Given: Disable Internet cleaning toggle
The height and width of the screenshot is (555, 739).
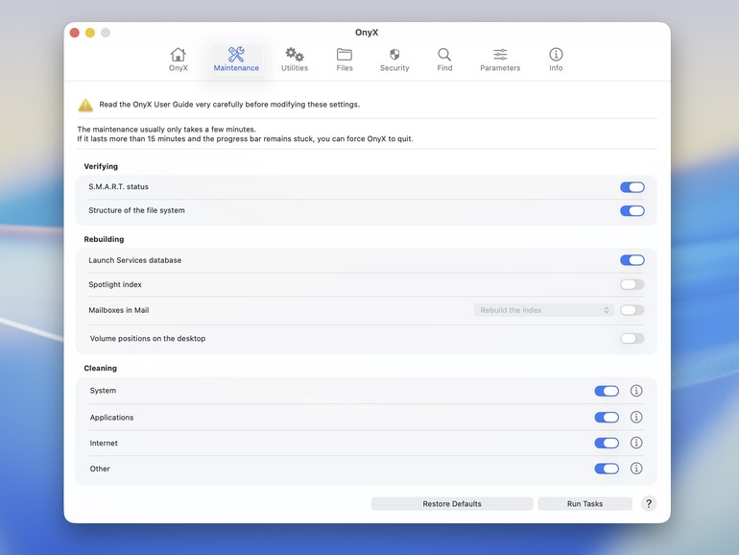Looking at the screenshot, I should tap(607, 443).
